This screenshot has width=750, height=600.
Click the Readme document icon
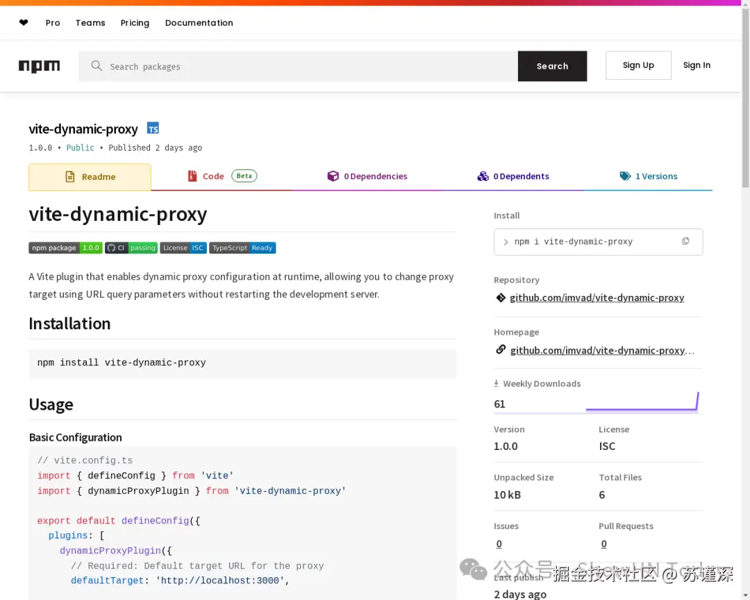click(70, 176)
